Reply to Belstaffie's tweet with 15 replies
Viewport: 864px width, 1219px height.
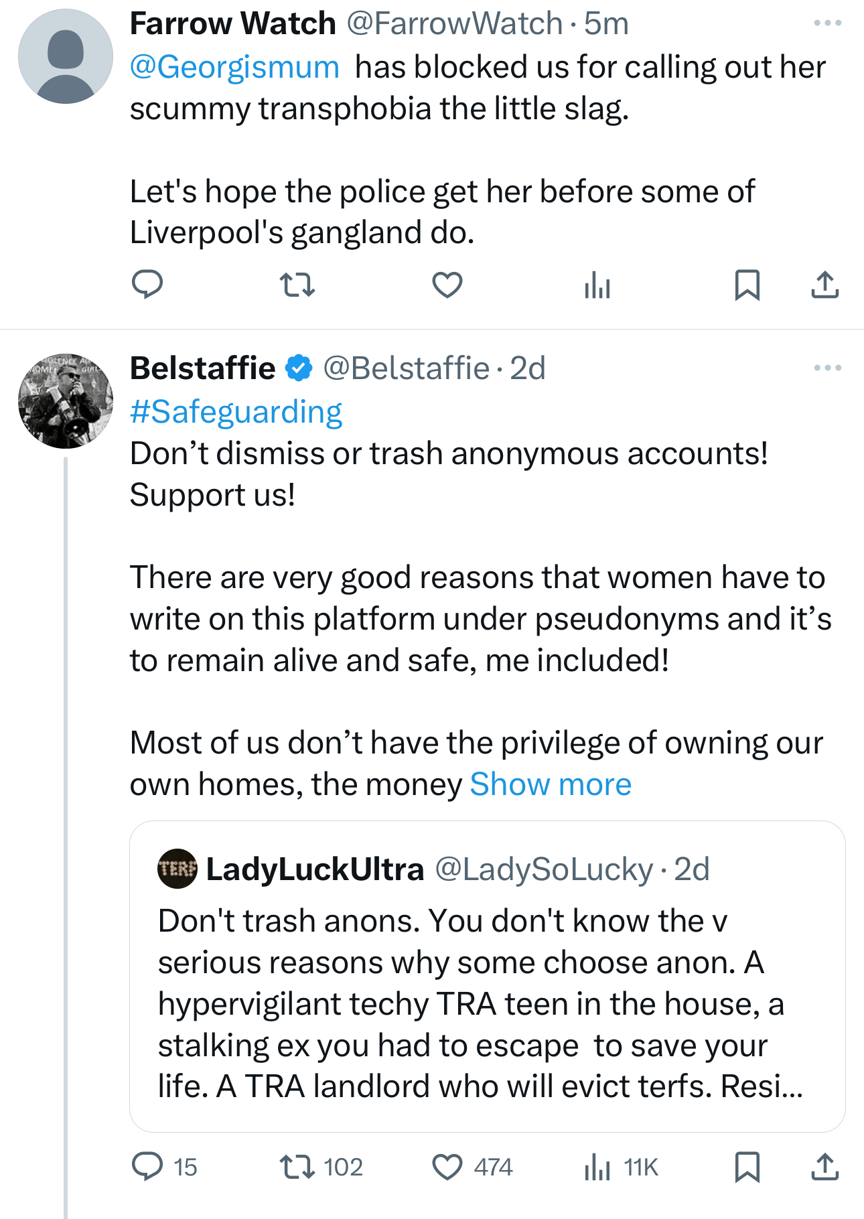147,1166
